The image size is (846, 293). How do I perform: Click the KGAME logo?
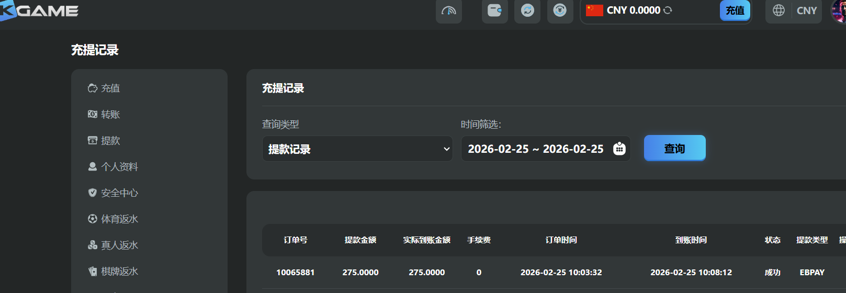pyautogui.click(x=40, y=10)
